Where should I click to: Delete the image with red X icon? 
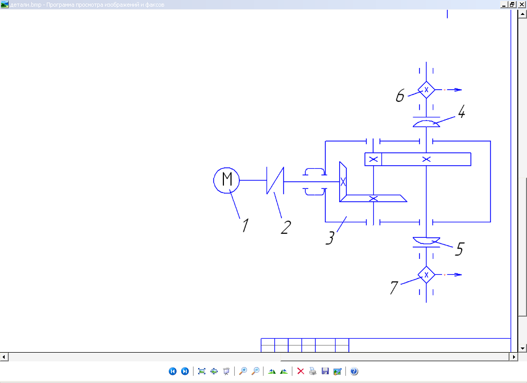pos(301,371)
